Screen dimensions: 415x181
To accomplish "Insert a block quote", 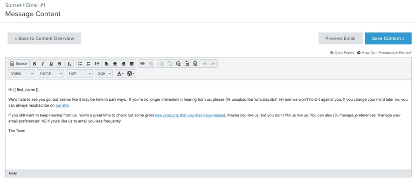I will (x=97, y=64).
